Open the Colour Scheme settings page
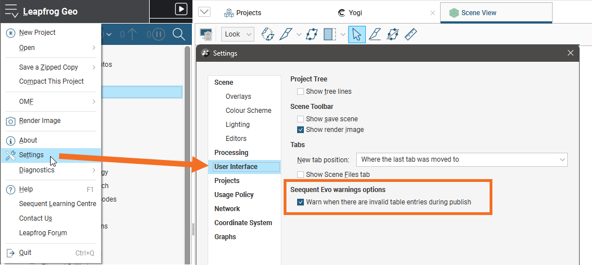Screen dimensions: 592x265 [x=248, y=111]
